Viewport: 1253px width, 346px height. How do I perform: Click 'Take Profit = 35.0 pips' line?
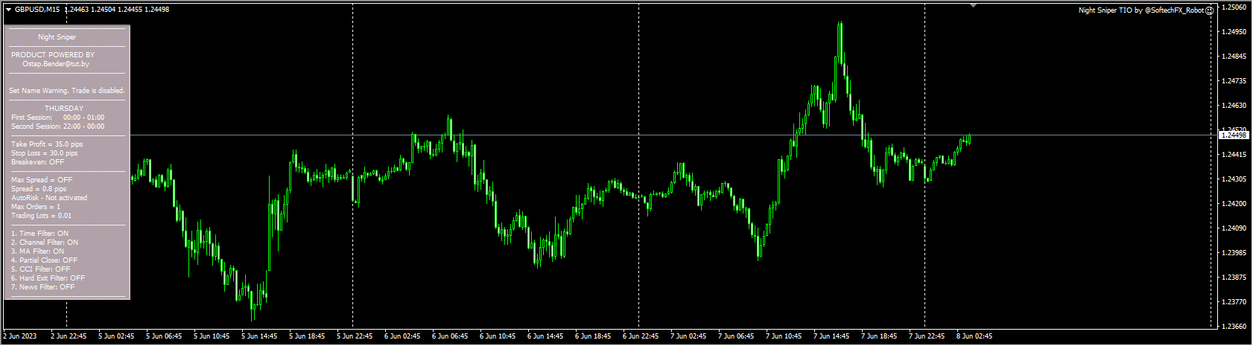[47, 144]
